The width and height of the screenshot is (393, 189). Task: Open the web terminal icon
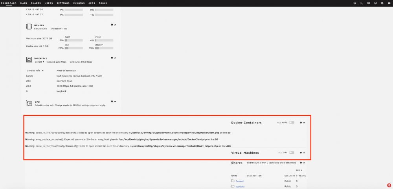362,3
